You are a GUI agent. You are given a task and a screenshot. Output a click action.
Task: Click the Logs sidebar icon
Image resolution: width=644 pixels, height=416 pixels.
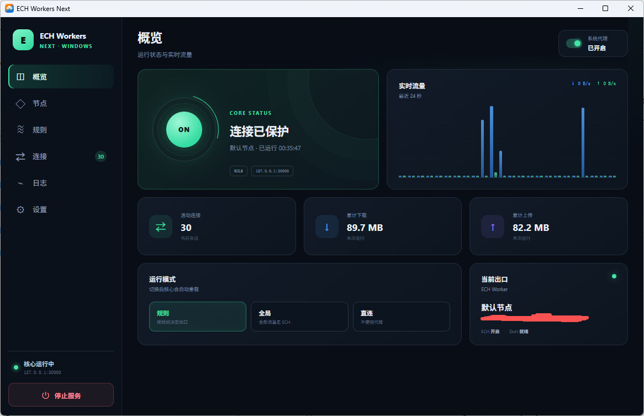(x=20, y=183)
